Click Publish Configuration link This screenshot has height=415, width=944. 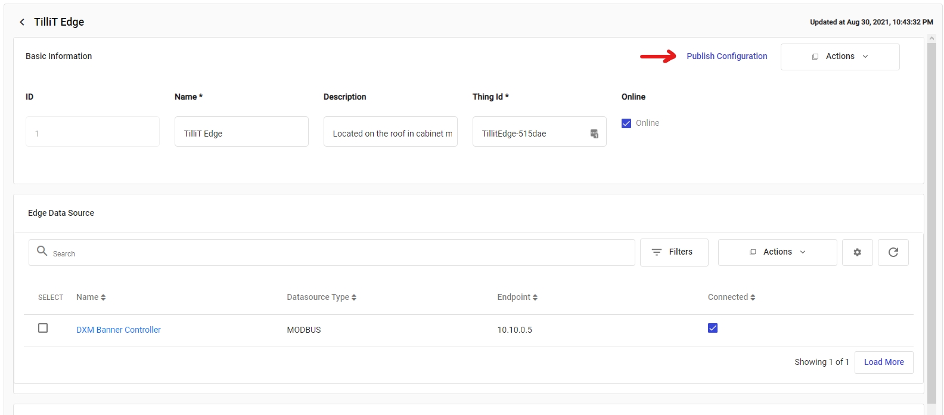[x=726, y=56]
